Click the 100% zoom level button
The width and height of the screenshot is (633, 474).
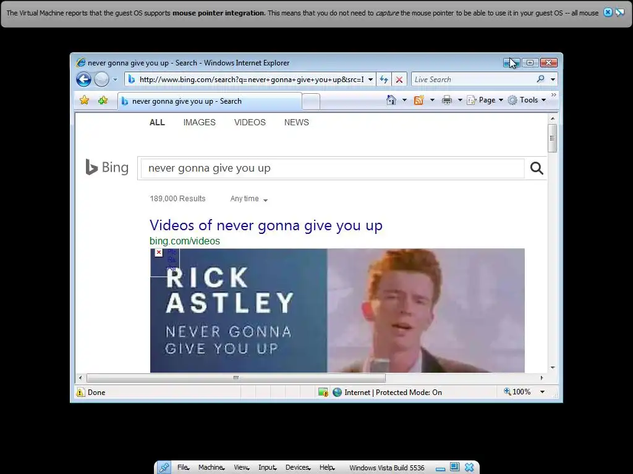pyautogui.click(x=517, y=392)
